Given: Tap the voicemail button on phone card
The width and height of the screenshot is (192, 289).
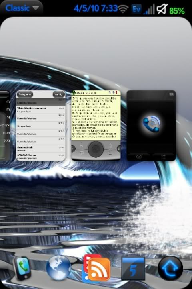Looking at the screenshot, I should pos(139,157).
